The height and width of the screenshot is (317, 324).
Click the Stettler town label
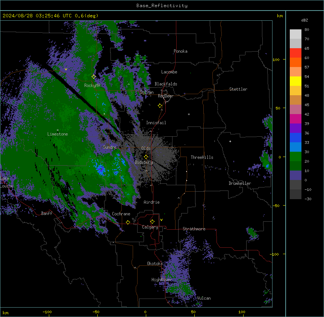238,89
